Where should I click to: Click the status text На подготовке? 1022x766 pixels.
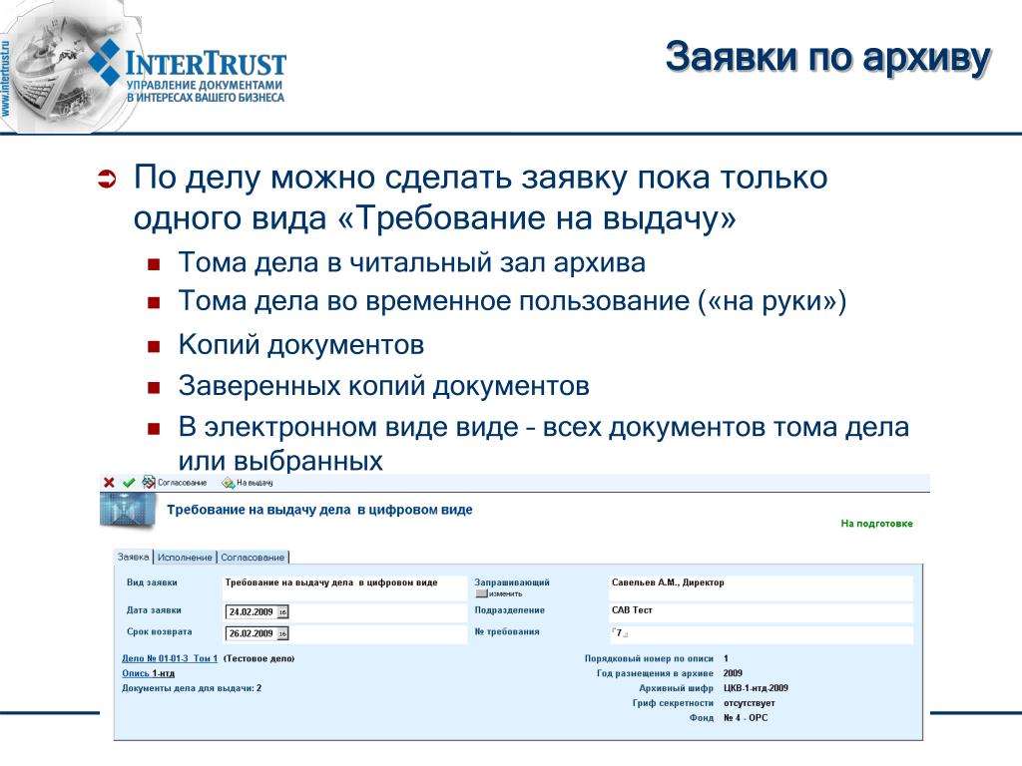pyautogui.click(x=876, y=523)
